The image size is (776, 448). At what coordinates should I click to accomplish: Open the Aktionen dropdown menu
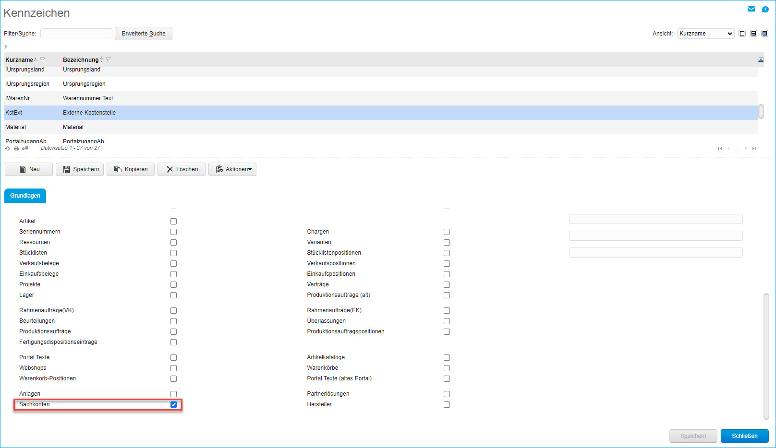(x=232, y=169)
